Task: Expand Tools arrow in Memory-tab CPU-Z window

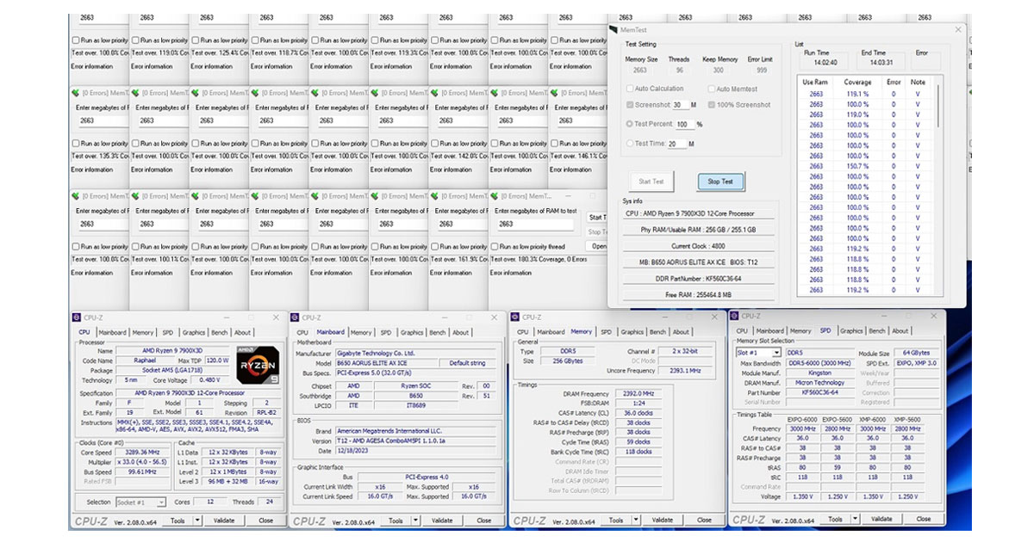Action: [x=636, y=520]
